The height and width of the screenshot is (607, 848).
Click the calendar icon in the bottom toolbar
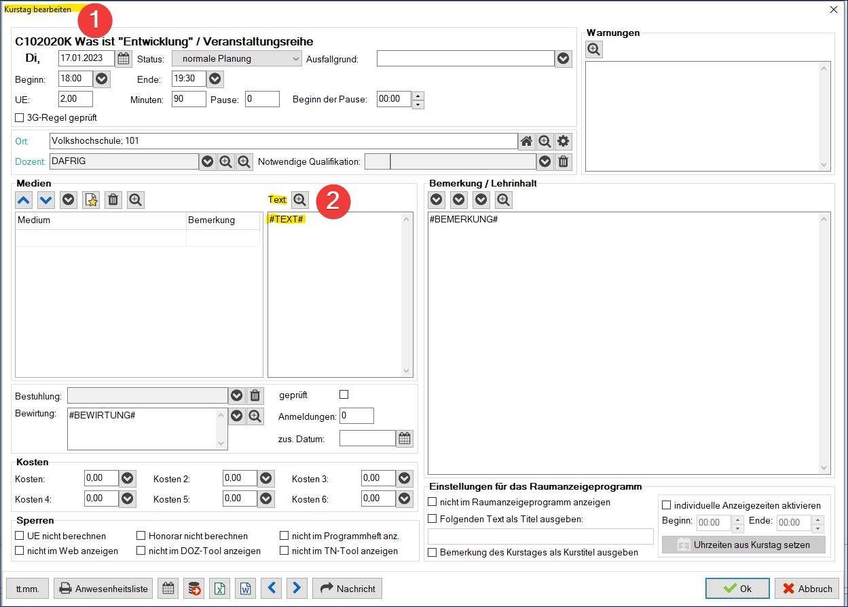(168, 589)
